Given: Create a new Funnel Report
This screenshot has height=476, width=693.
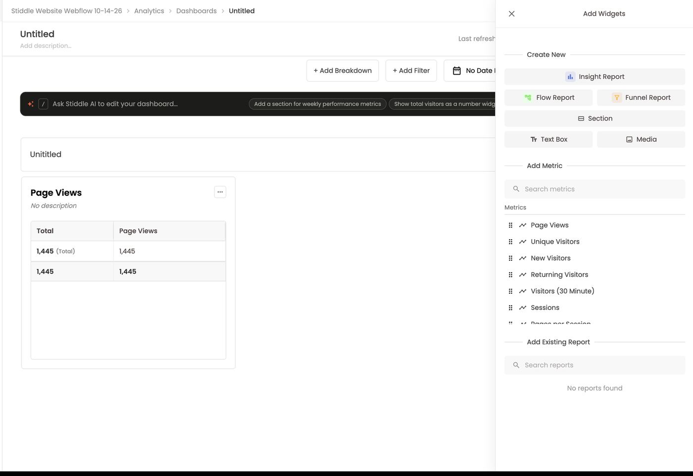Looking at the screenshot, I should point(641,97).
